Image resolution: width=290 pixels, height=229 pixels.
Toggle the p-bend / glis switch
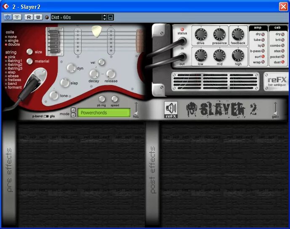point(46,116)
